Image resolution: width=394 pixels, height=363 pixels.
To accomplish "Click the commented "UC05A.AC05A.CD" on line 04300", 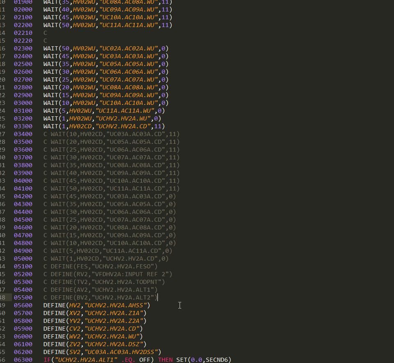I will click(x=136, y=204).
